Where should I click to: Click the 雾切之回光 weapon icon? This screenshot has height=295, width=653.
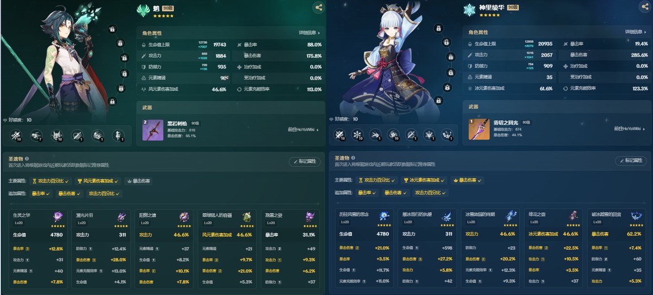point(479,129)
